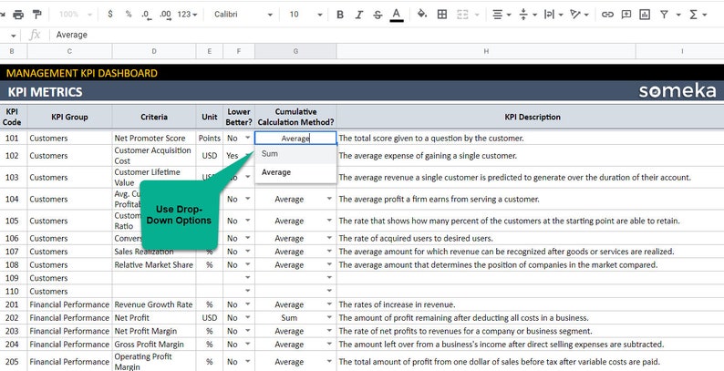The width and height of the screenshot is (724, 371).
Task: Select the KPI Description header cell
Action: pos(533,117)
